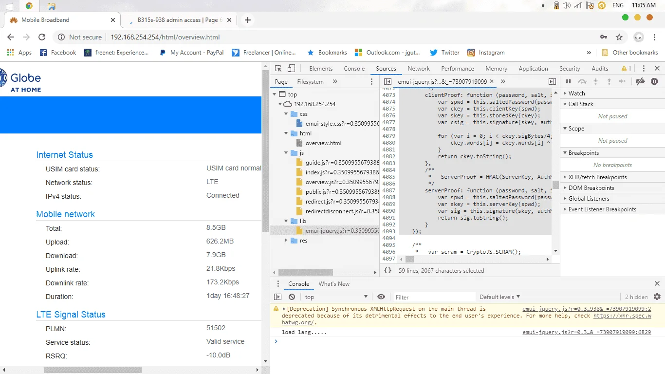Open console settings gear
The height and width of the screenshot is (374, 665).
pos(657,297)
